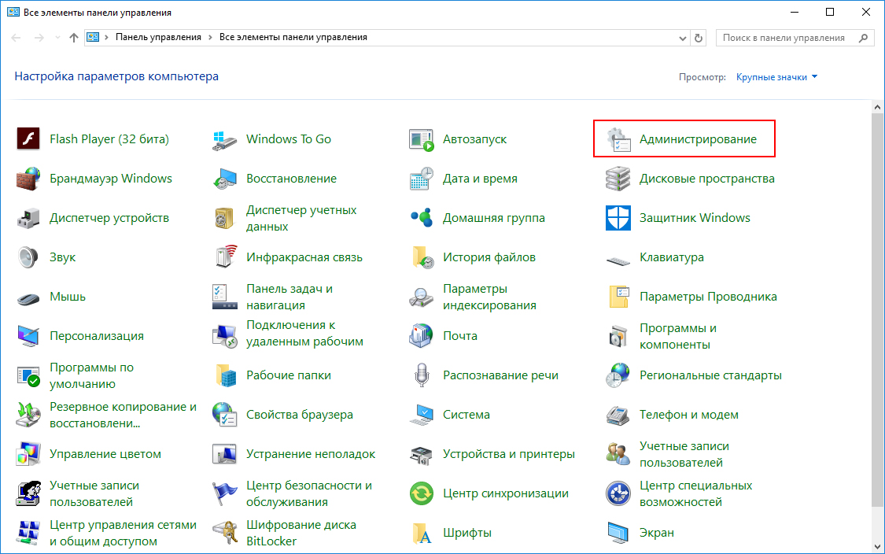Open Шифрование диска BitLocker icon
The width and height of the screenshot is (885, 554).
pos(225,533)
